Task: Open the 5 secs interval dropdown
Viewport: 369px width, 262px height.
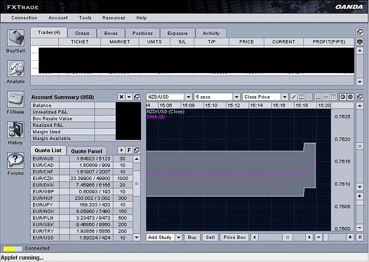Action: 237,97
